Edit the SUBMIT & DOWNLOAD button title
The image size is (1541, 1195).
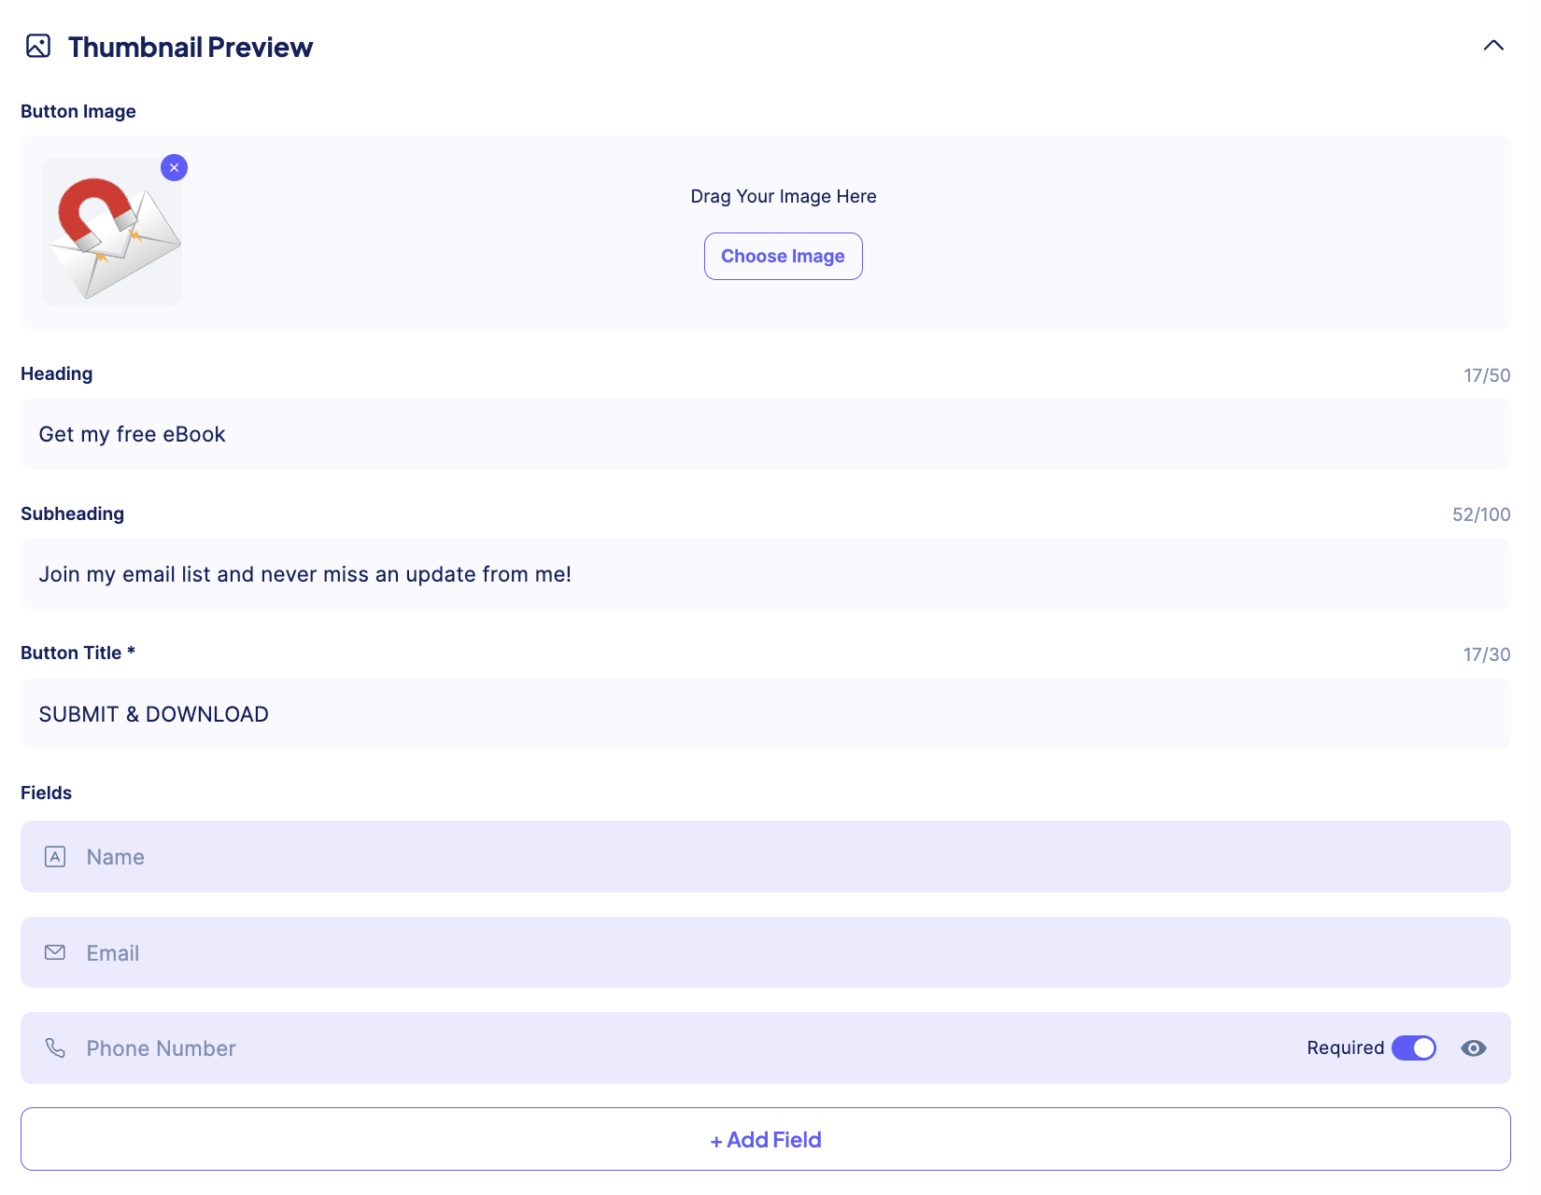point(765,713)
